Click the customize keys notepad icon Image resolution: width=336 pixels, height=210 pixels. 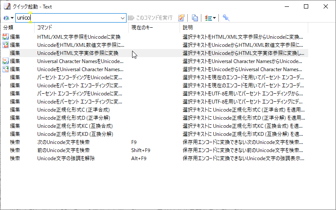[181, 18]
